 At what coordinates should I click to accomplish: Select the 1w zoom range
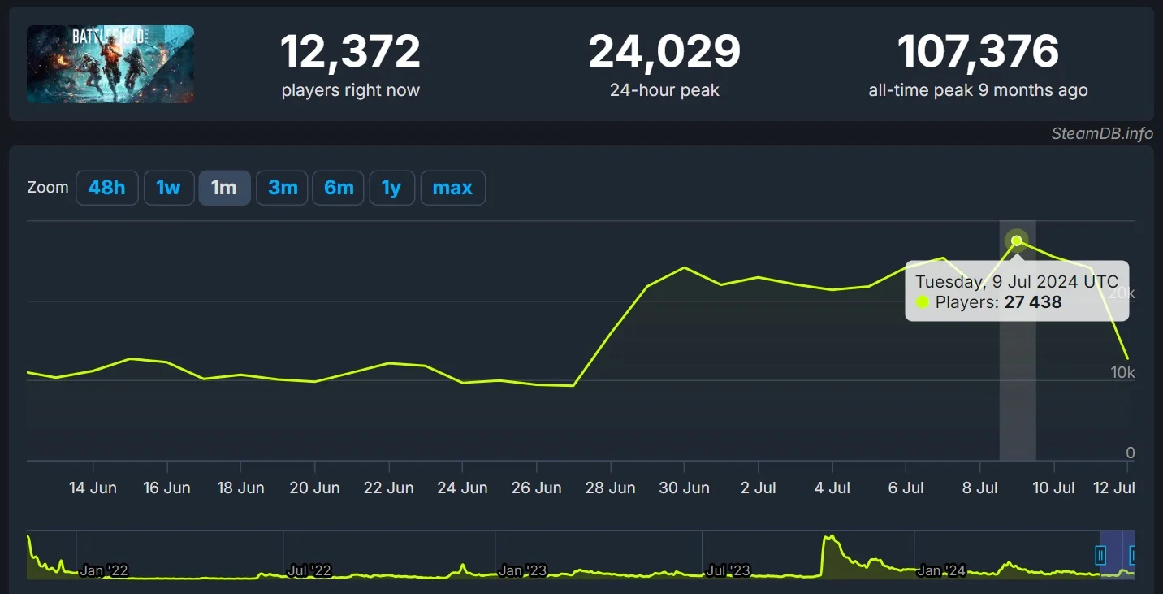168,188
